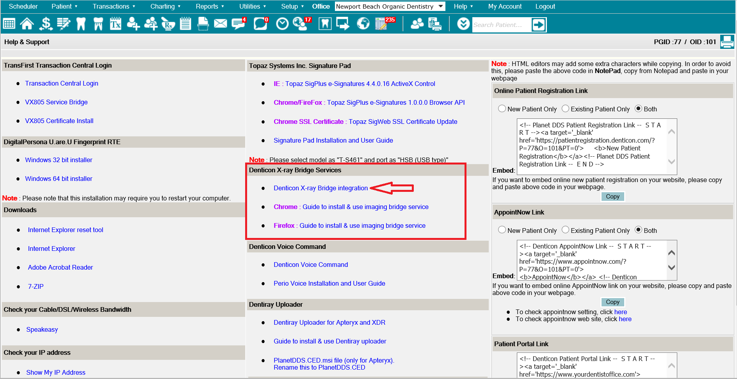737x379 pixels.
Task: Copy the Online Patient Registration embed code
Action: coord(612,197)
